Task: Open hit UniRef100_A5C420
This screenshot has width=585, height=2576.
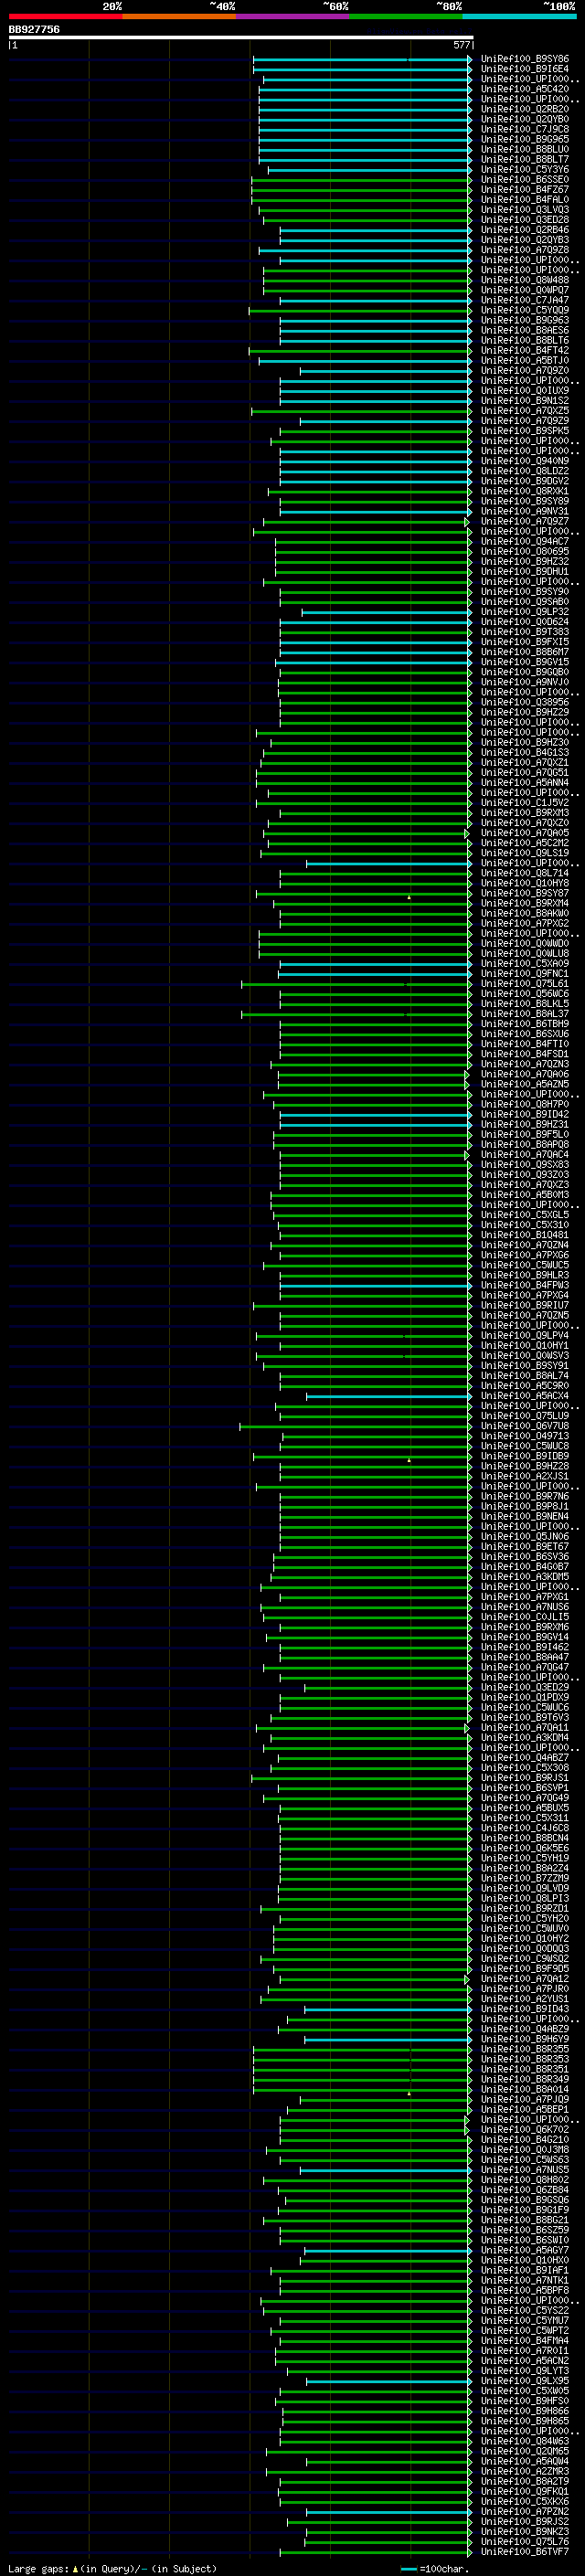Action: pos(525,89)
